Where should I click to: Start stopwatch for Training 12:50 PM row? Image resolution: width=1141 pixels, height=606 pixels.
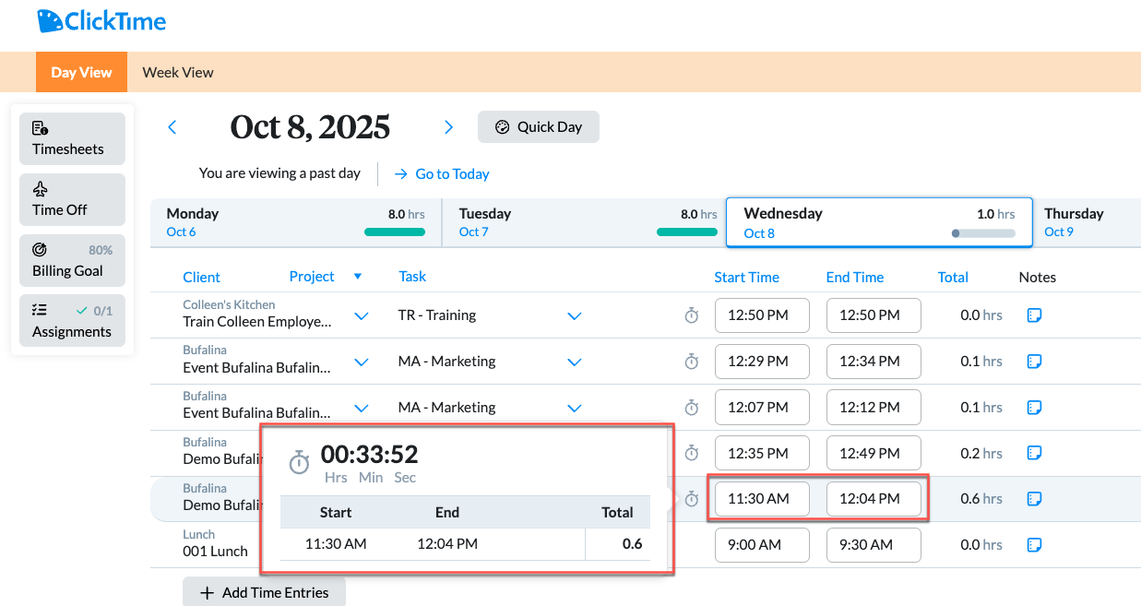(x=692, y=315)
